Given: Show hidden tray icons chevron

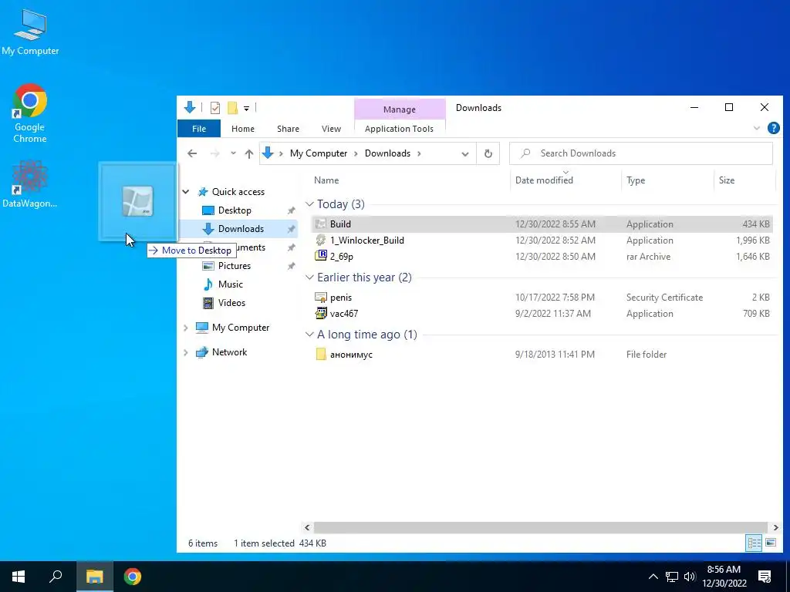Looking at the screenshot, I should [x=653, y=577].
